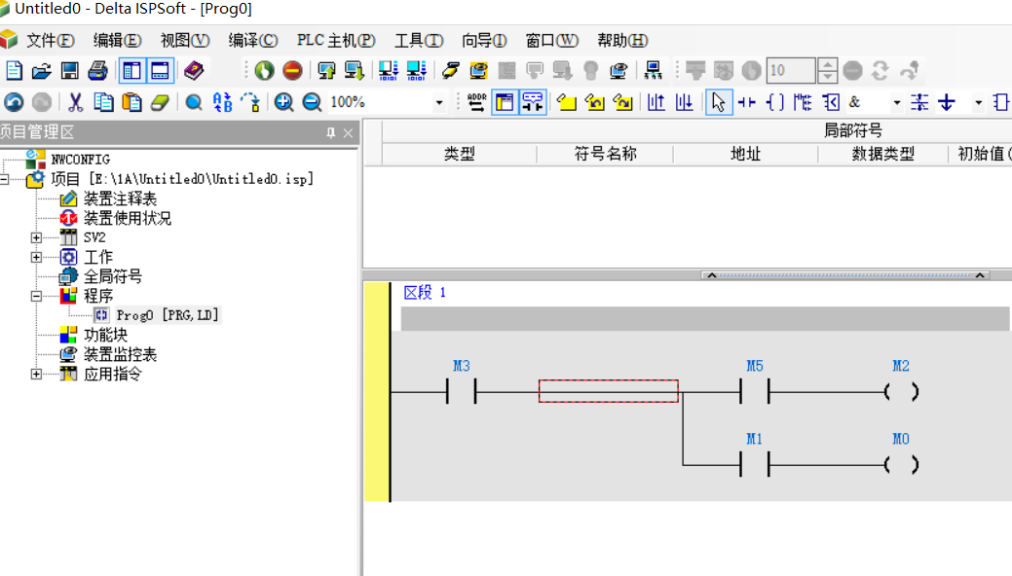Toggle the output window view button

(160, 71)
